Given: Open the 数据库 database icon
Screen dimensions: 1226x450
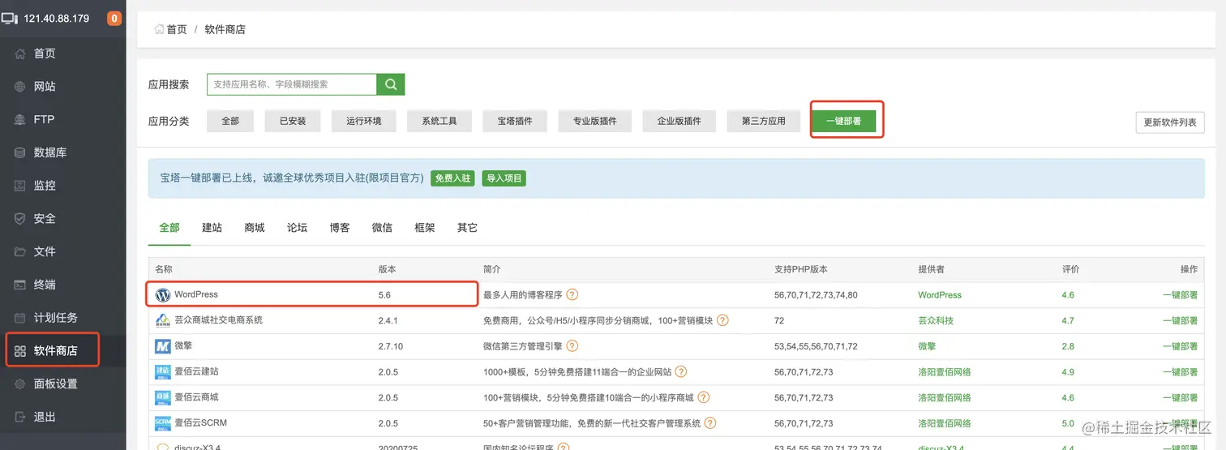Looking at the screenshot, I should (x=21, y=152).
